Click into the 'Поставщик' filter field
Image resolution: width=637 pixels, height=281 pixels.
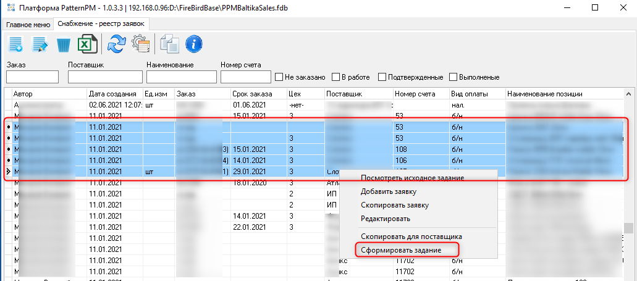[105, 77]
